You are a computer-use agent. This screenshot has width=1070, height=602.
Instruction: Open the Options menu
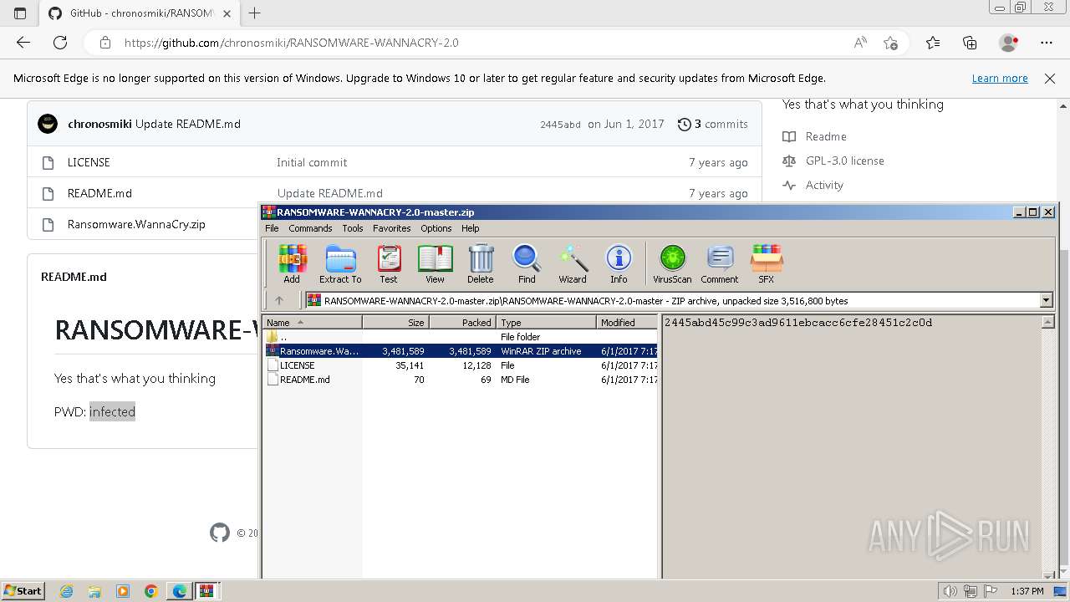(x=436, y=228)
